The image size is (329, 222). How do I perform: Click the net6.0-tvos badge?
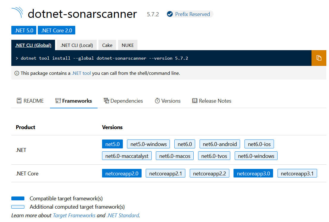(x=214, y=156)
